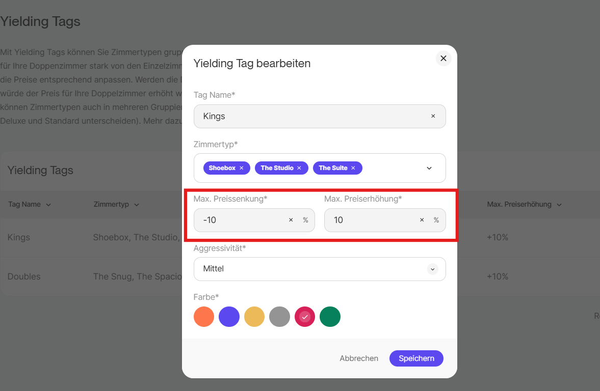Clear the Max. Preiserhöhung value
This screenshot has height=391, width=600.
pos(422,220)
